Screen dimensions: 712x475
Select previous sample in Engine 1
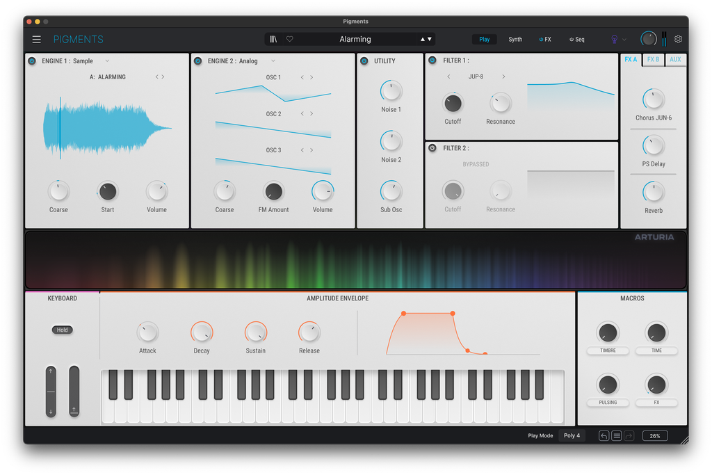tap(157, 77)
